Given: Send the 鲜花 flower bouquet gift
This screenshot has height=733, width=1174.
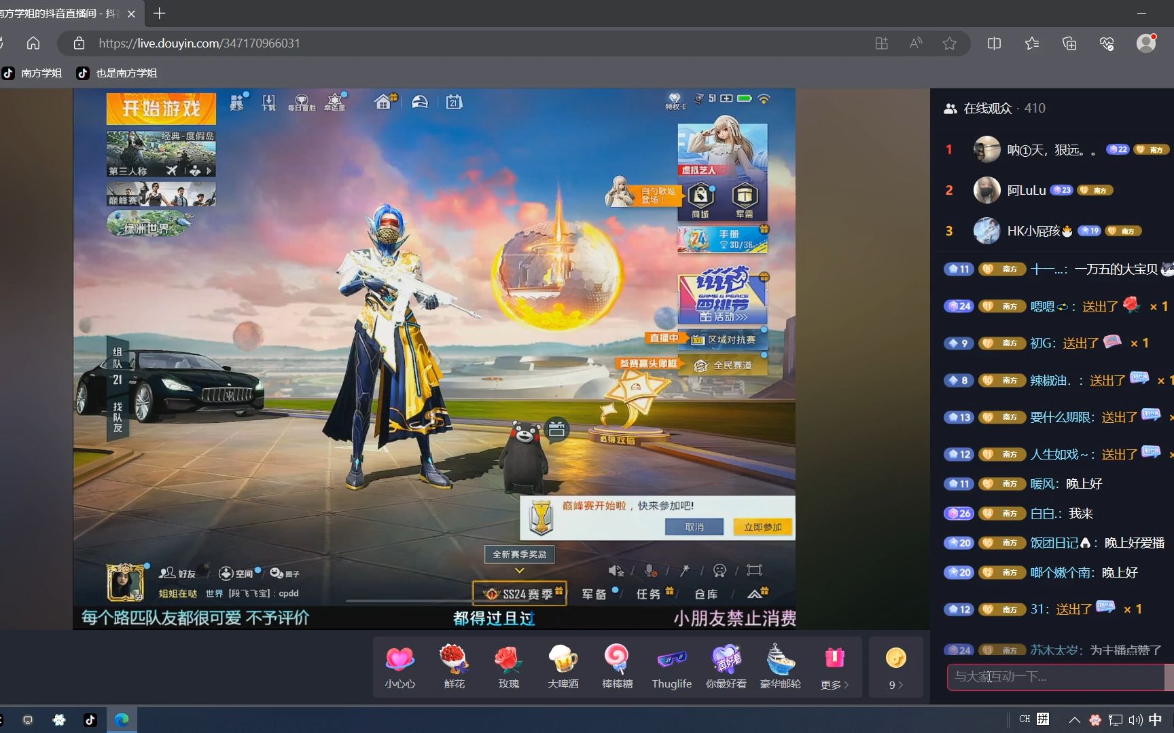Looking at the screenshot, I should click(x=454, y=666).
